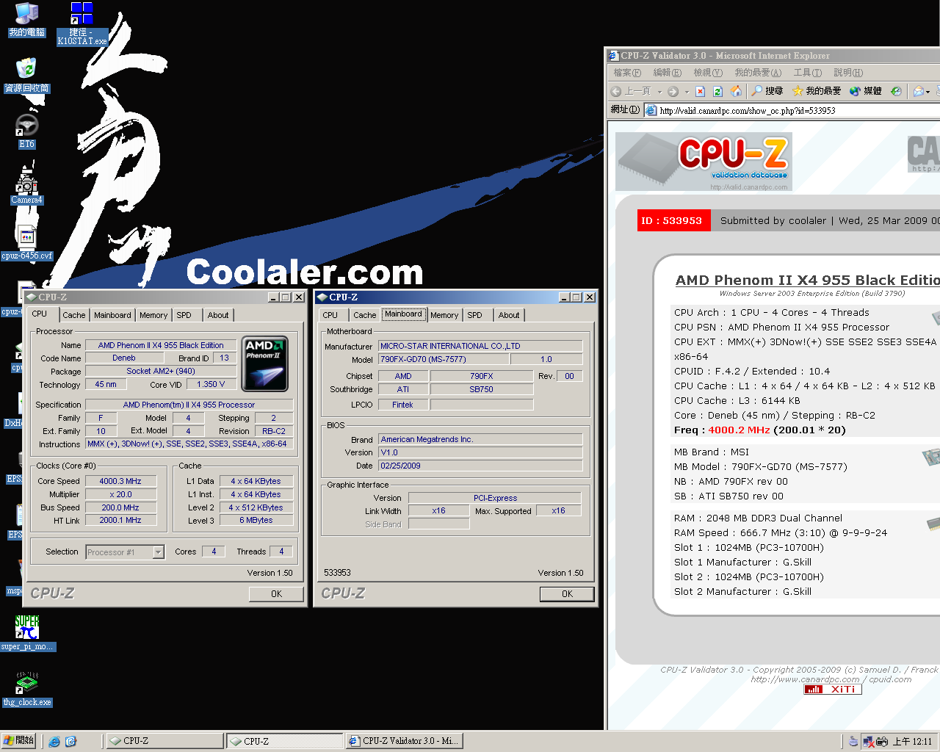The image size is (940, 752).
Task: Open the 檢視(V) View menu
Action: click(708, 73)
